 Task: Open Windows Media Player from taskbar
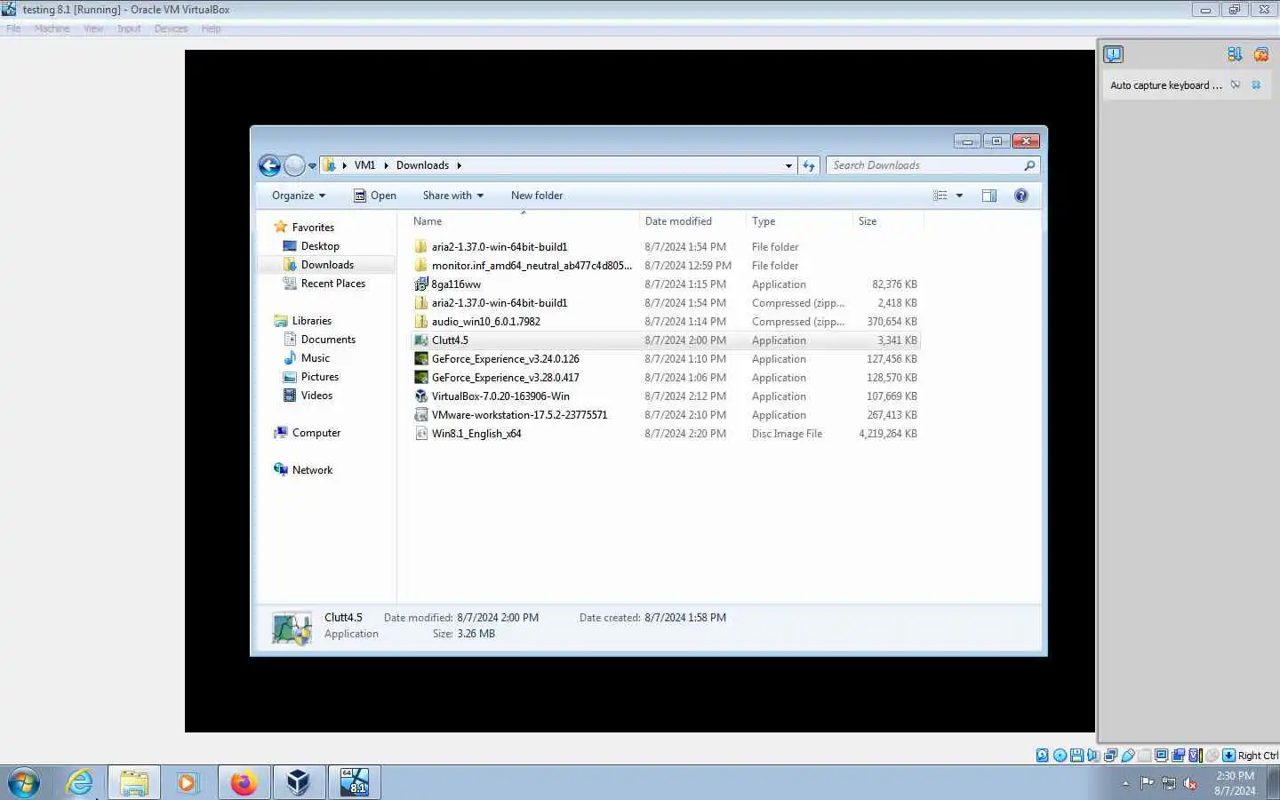click(188, 782)
